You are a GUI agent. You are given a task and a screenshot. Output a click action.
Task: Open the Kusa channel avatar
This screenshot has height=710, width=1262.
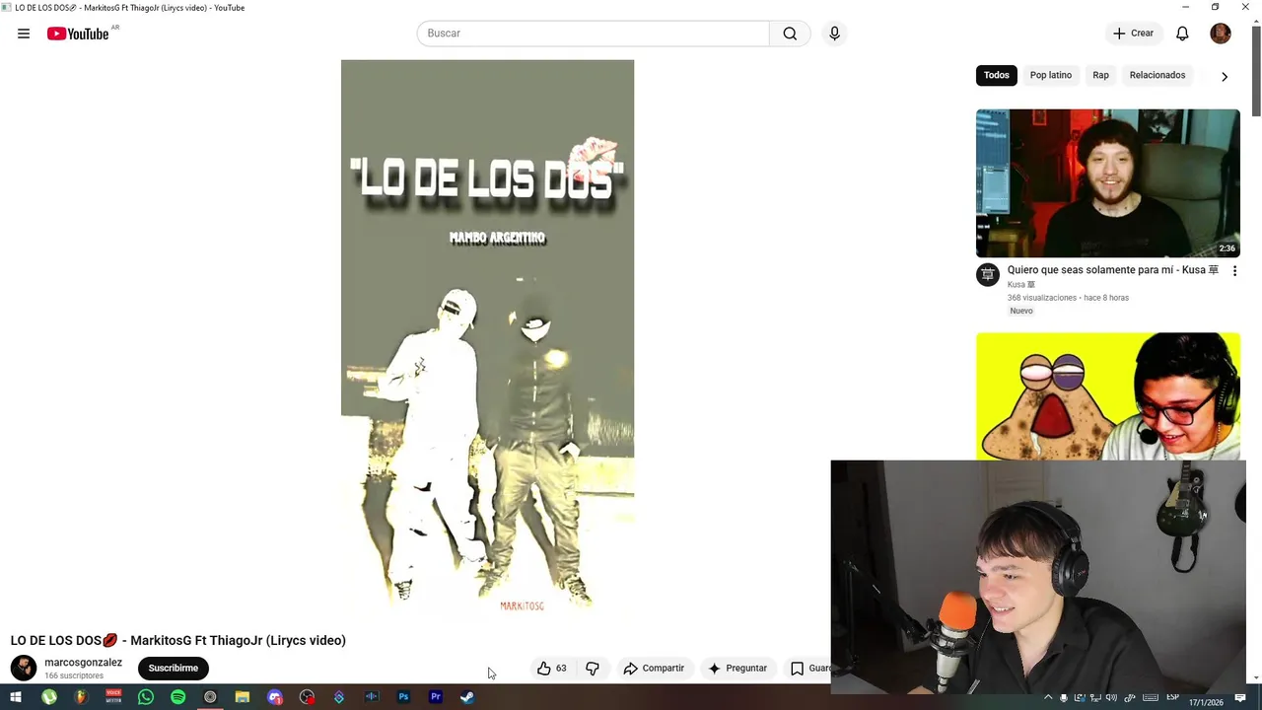988,275
